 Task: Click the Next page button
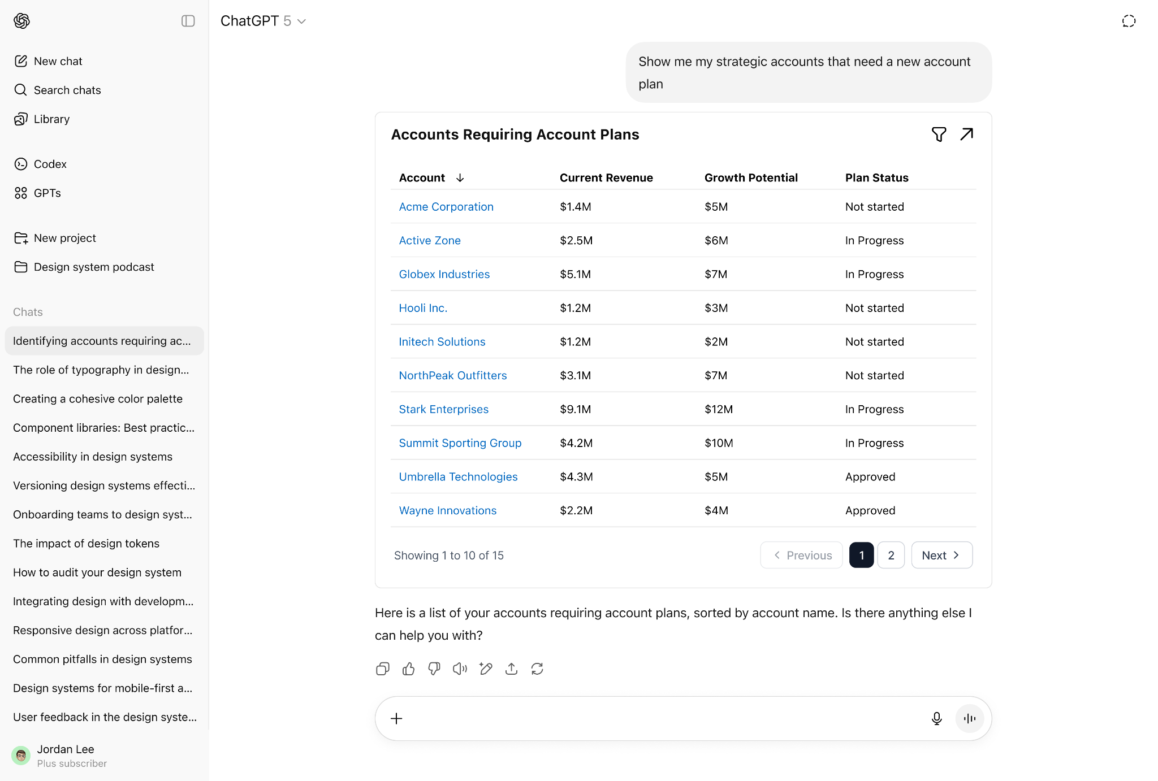[x=942, y=555]
